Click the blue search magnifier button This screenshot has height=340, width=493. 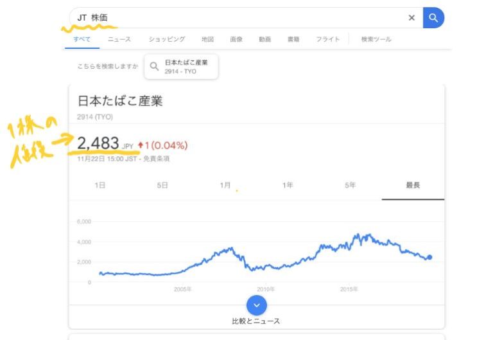click(x=433, y=18)
